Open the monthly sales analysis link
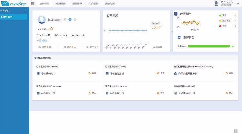The height and width of the screenshot is (134, 242). pos(187,93)
